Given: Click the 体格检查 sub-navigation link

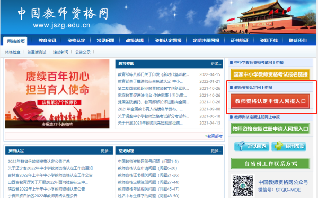Looking at the screenshot, I should coord(13,52).
